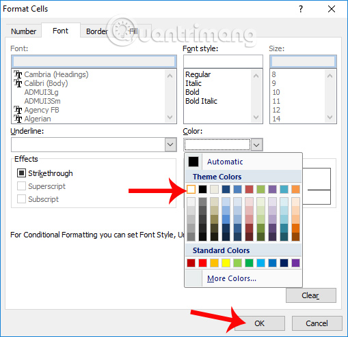Select the Automatic black color square

(193, 162)
